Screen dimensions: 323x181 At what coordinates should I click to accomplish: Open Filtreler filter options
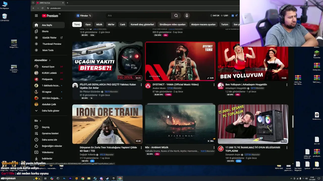(x=84, y=16)
